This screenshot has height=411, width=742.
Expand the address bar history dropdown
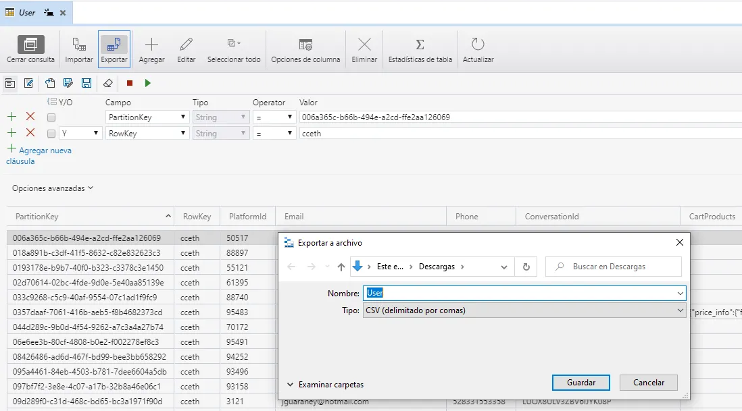[x=504, y=267]
